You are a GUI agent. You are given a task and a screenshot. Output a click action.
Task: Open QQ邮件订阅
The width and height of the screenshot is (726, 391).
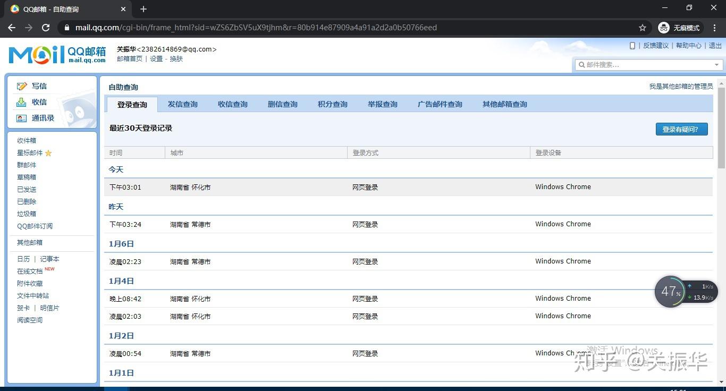click(35, 226)
